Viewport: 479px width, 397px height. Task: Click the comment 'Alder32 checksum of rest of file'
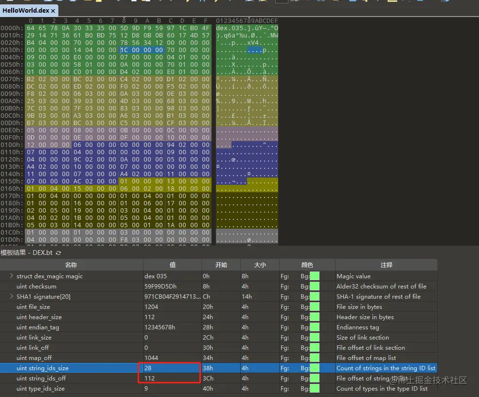381,287
